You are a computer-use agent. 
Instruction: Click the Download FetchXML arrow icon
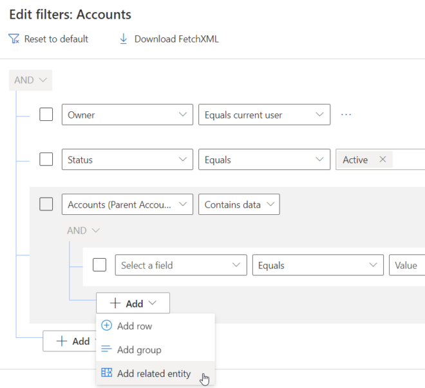[x=124, y=39]
